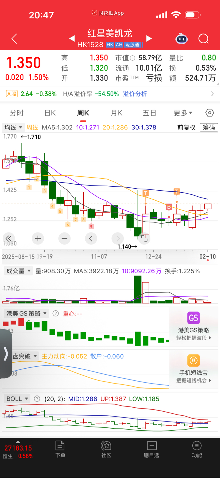The height and width of the screenshot is (478, 220).
Task: Open search with the magnifier icon
Action: coord(204,38)
